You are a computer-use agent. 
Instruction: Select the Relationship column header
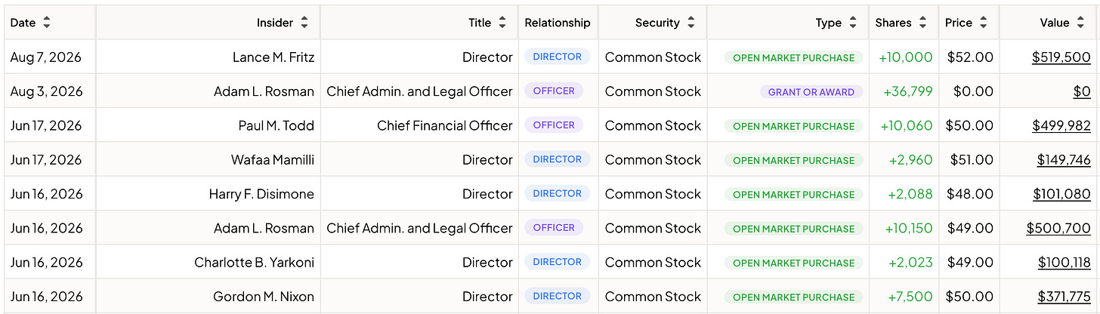558,23
